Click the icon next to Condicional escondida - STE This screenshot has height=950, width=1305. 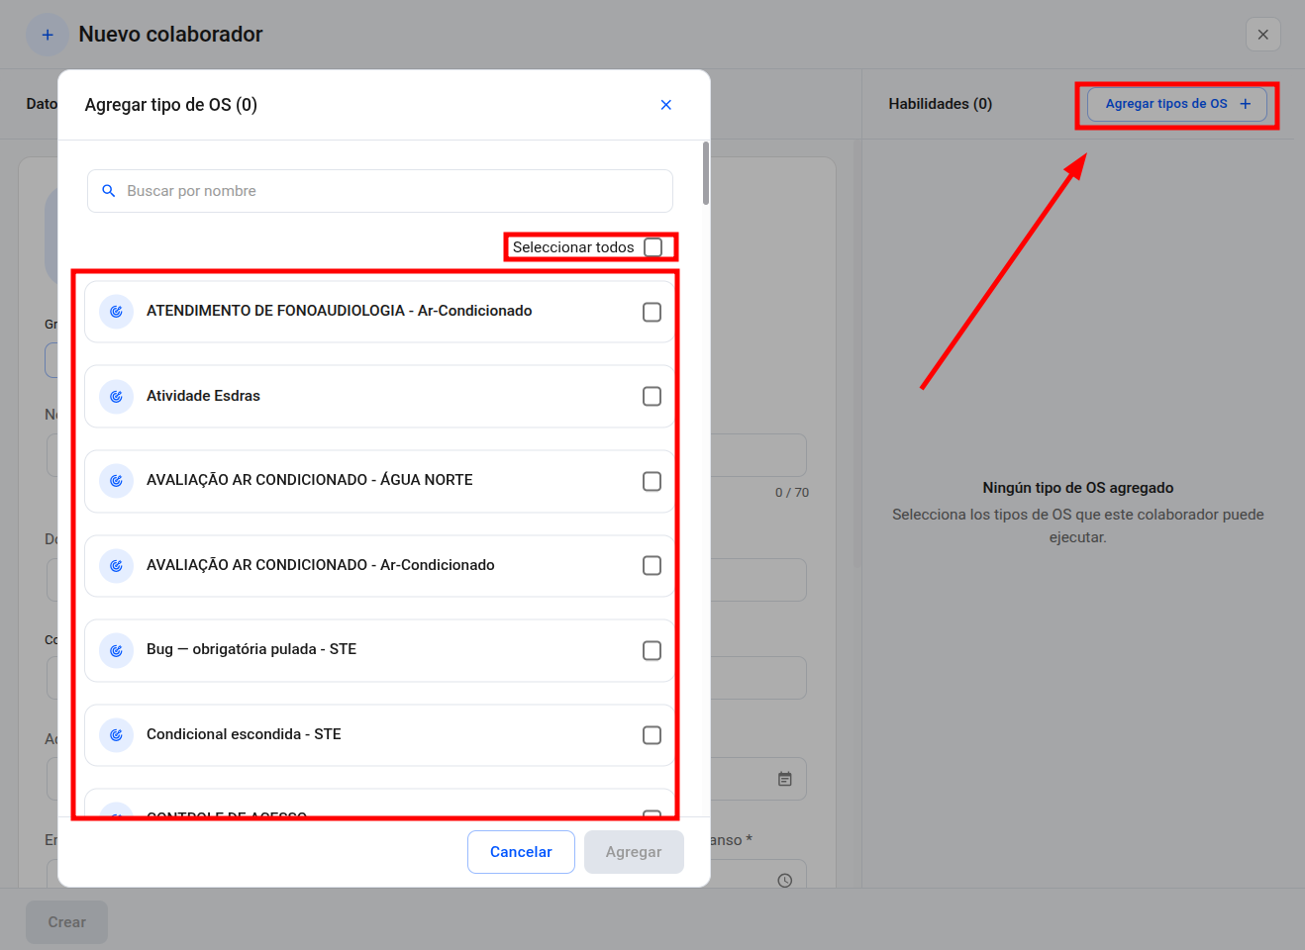(x=116, y=735)
